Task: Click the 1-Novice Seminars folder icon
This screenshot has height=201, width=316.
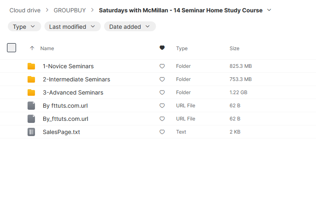Action: coord(31,66)
